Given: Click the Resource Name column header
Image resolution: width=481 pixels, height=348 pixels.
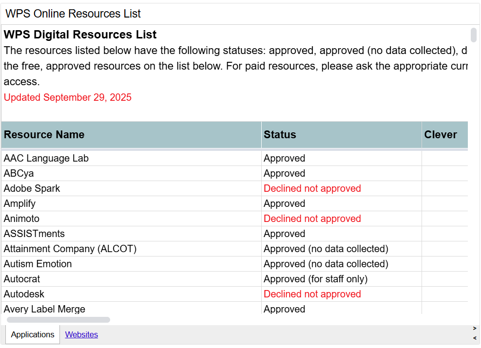Looking at the screenshot, I should (x=131, y=135).
